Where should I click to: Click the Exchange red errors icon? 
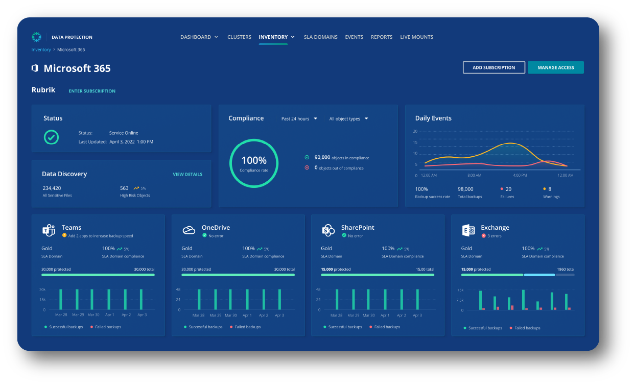483,236
